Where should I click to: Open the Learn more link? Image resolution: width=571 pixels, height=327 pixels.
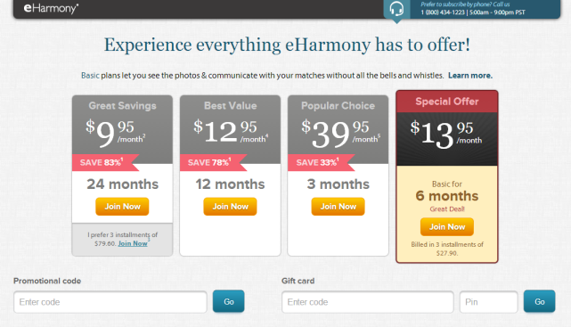pyautogui.click(x=470, y=76)
